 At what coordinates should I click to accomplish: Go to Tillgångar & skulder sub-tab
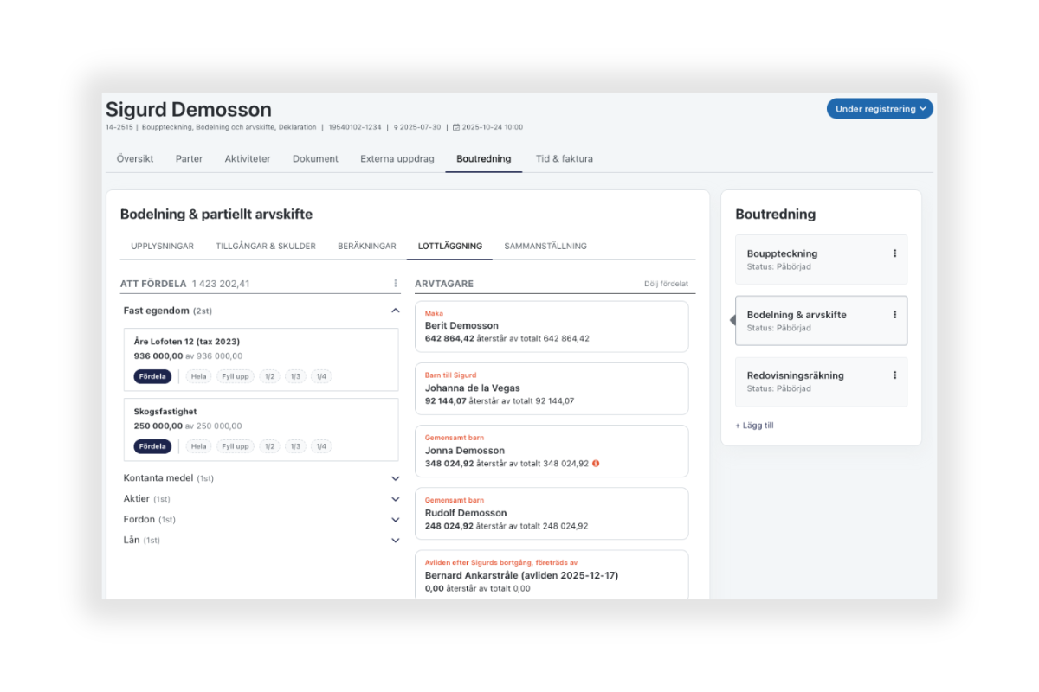point(265,247)
